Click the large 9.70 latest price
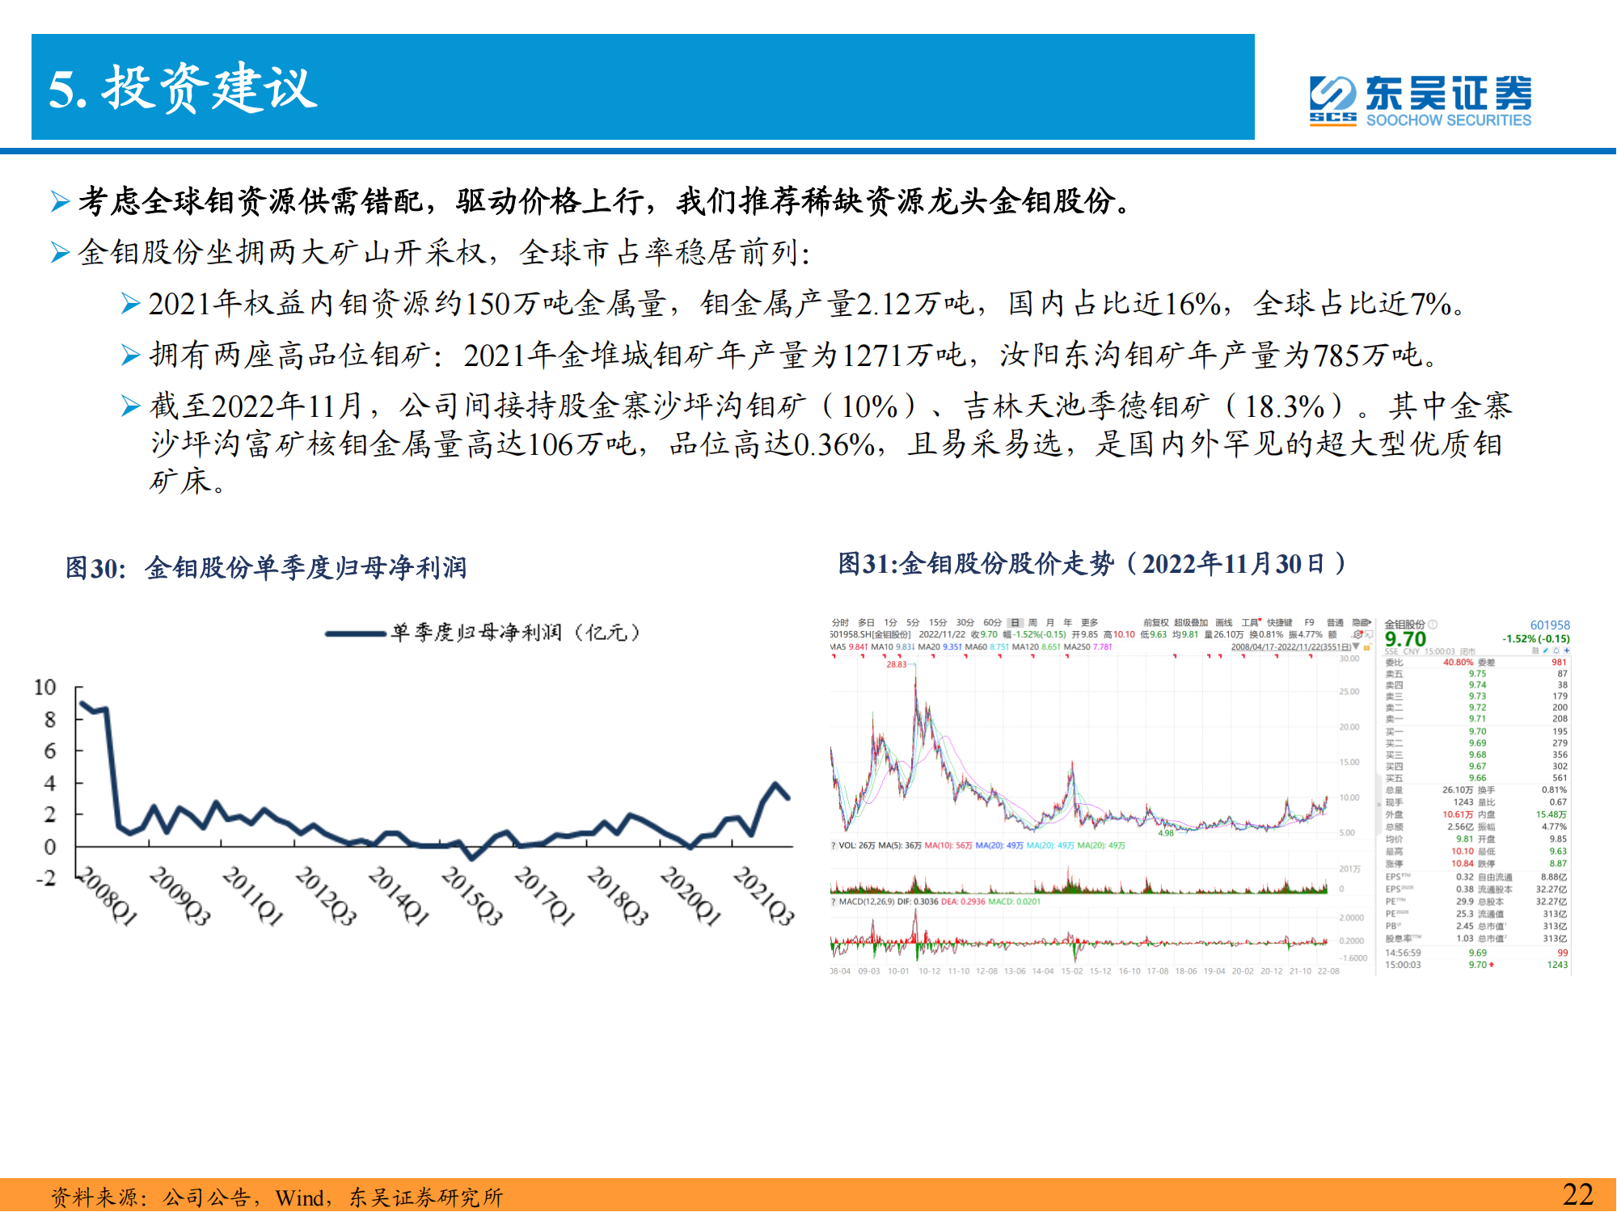 1405,639
